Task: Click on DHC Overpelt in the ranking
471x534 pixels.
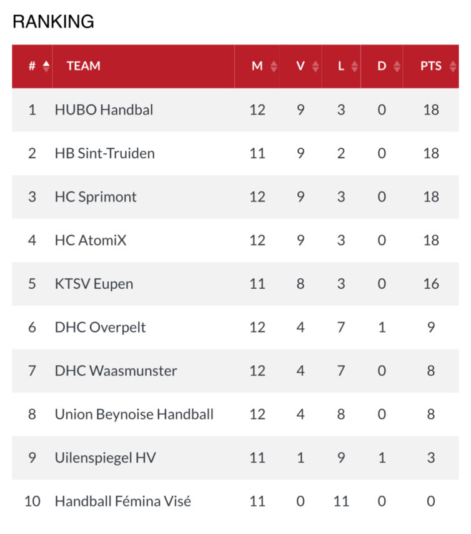Action: [100, 327]
